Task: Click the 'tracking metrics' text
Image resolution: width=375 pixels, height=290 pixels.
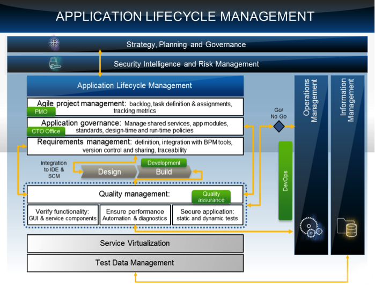Action: click(135, 111)
